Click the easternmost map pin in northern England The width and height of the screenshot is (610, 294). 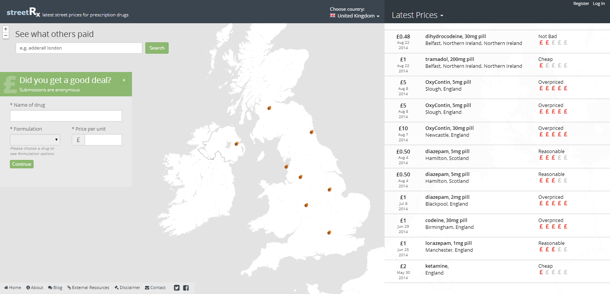(x=330, y=189)
